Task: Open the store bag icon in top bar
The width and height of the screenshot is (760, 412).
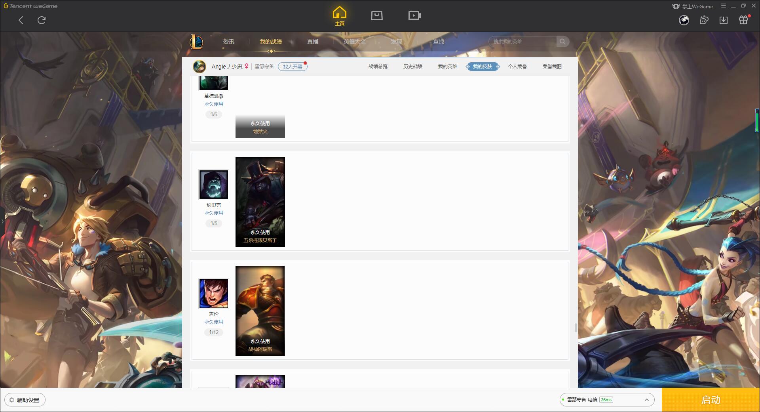Action: pyautogui.click(x=377, y=15)
